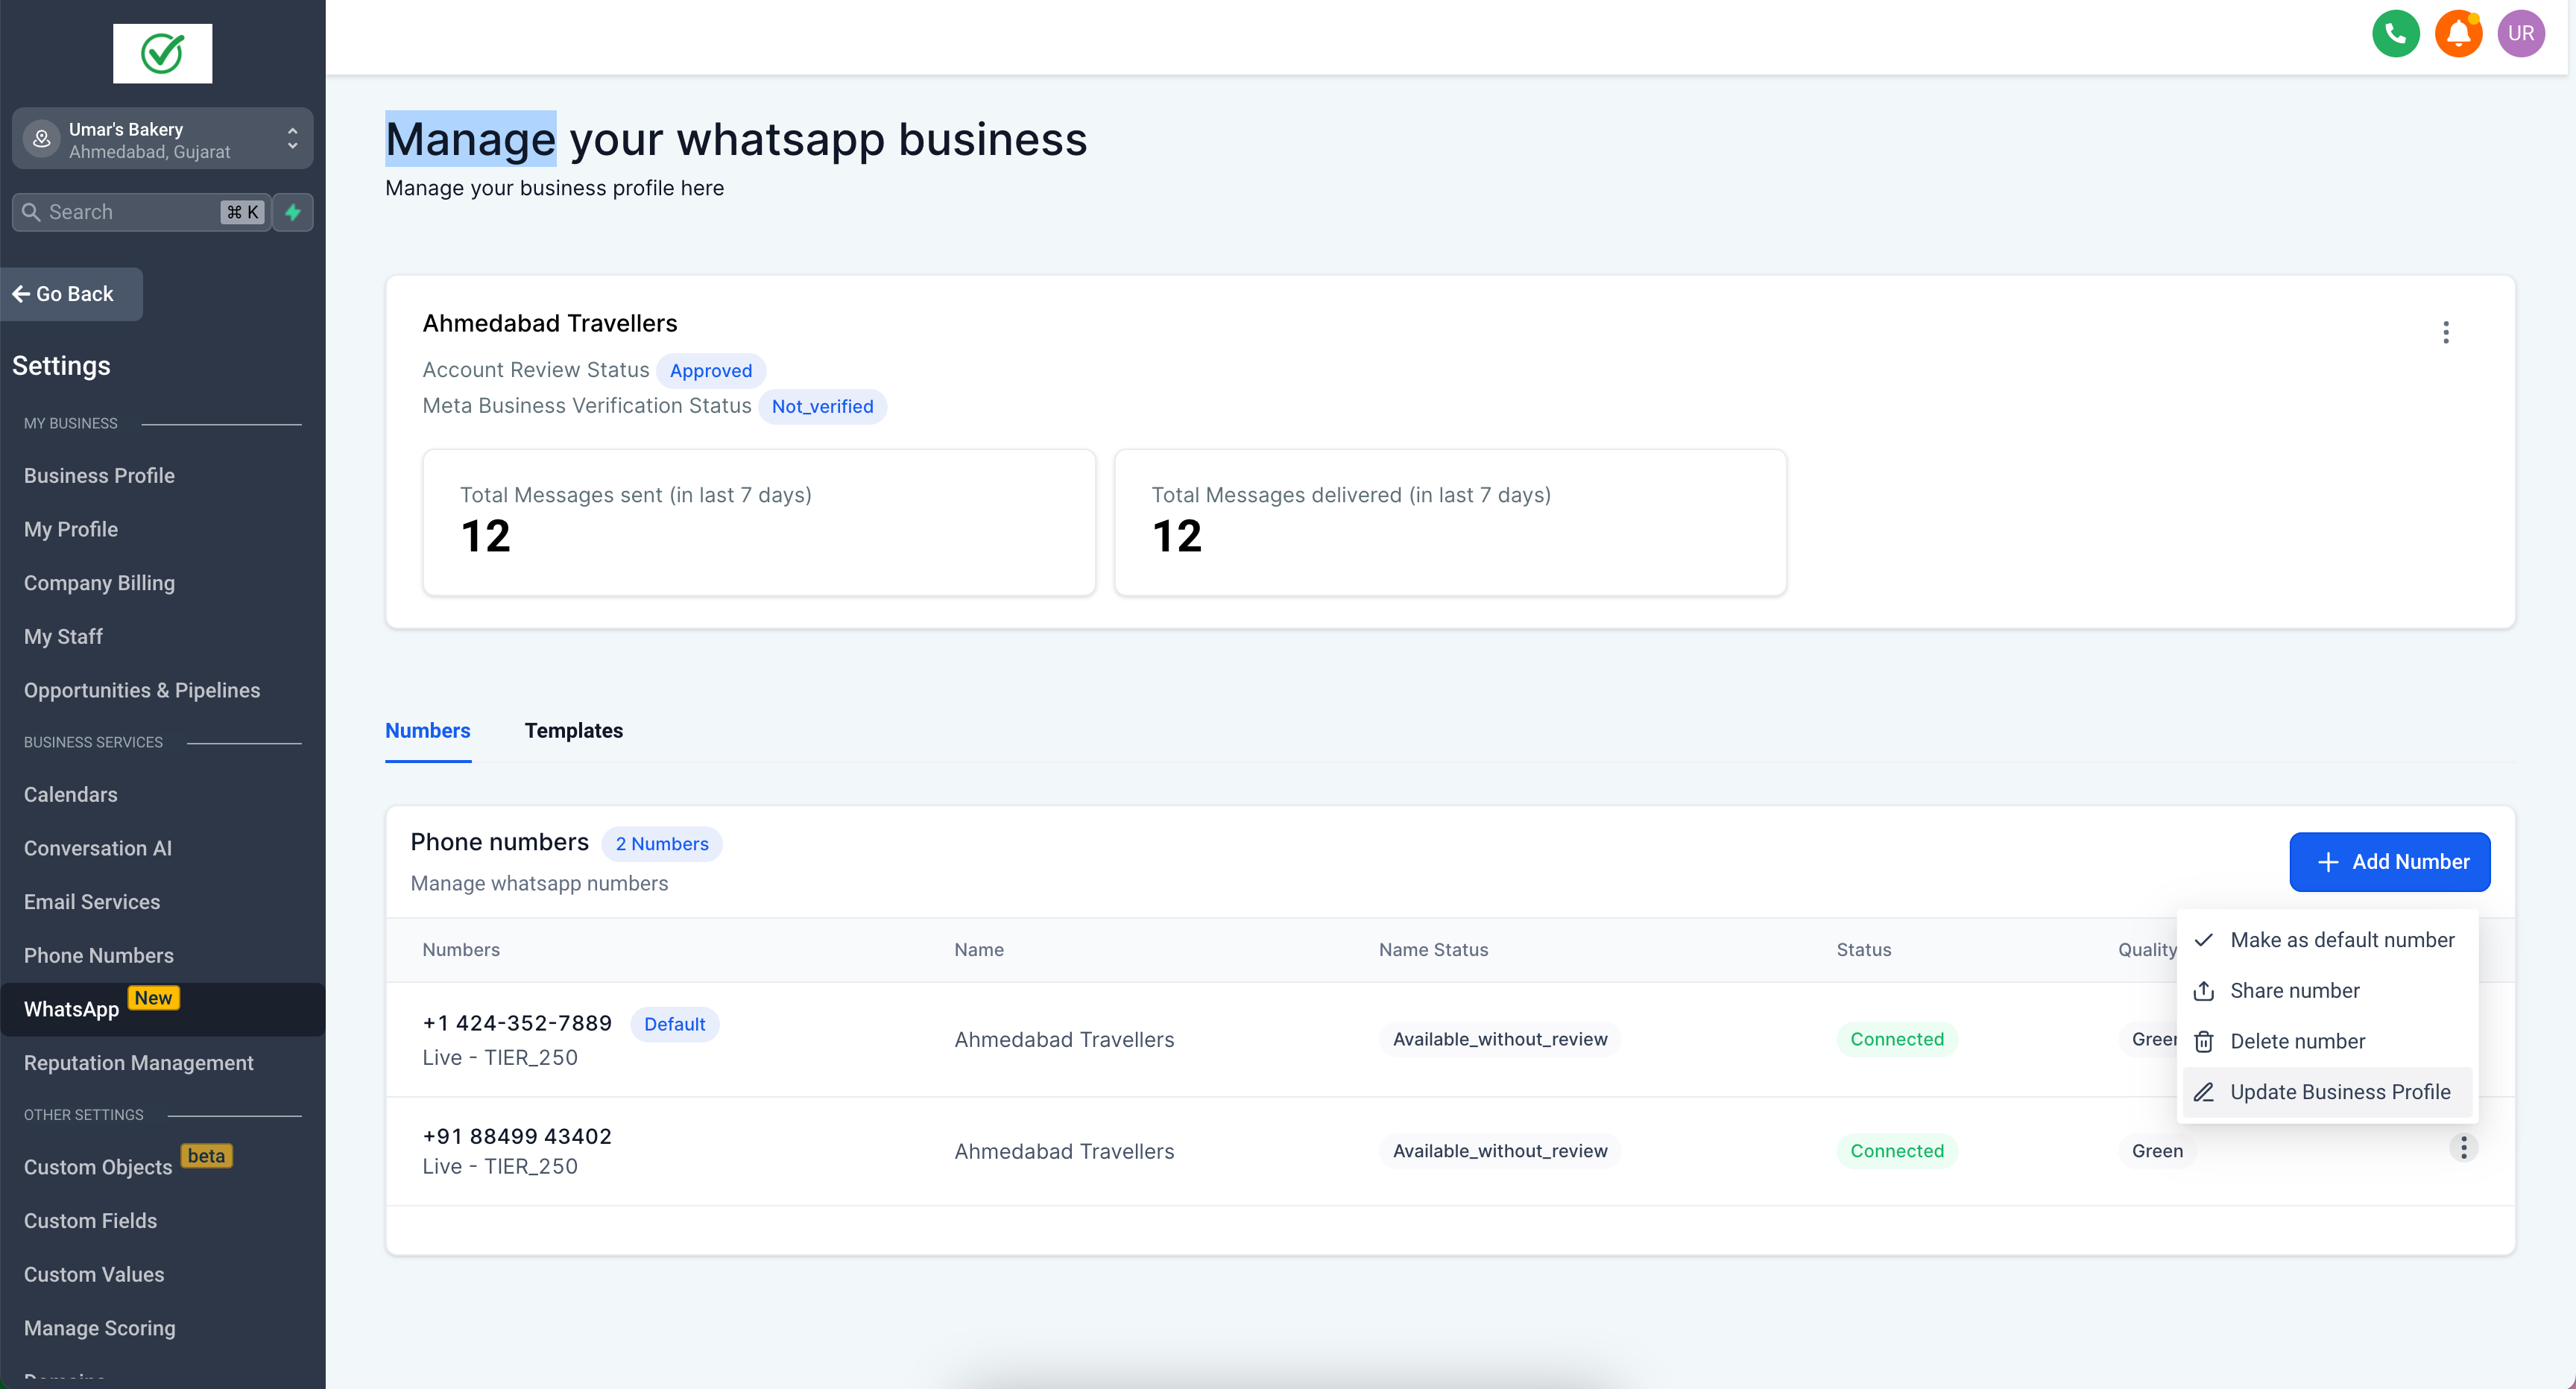
Task: Select the Numbers tab
Action: point(428,730)
